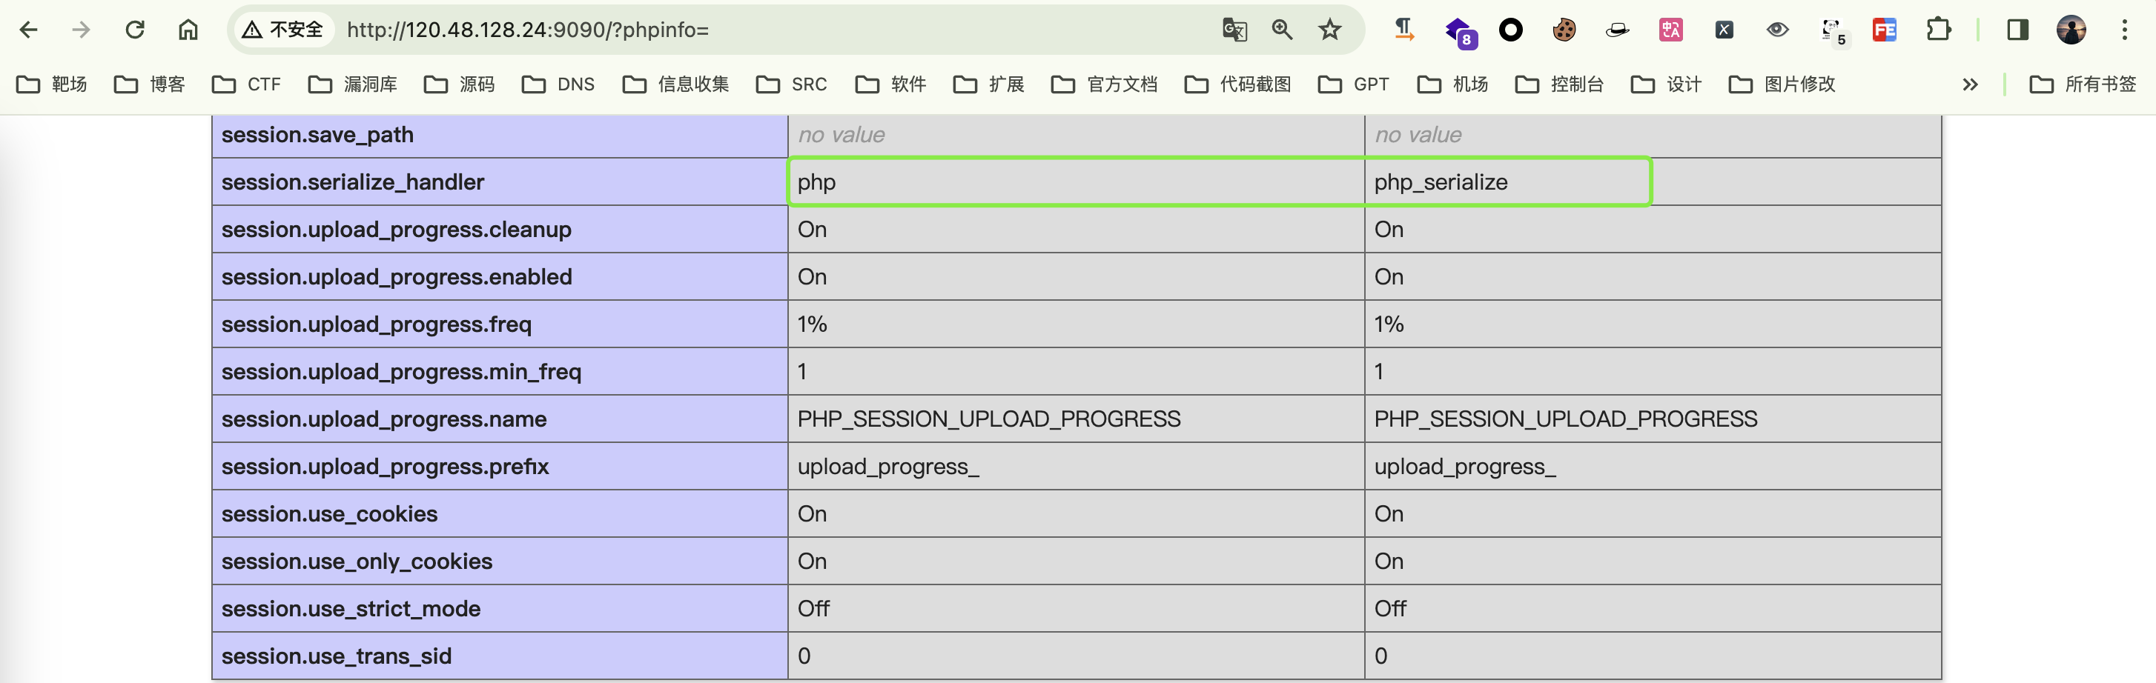2156x683 pixels.
Task: Click session.upload_progress.freq directive name
Action: point(376,324)
